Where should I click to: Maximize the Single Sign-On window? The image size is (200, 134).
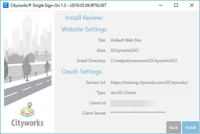tap(176, 5)
